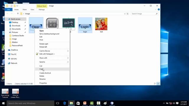This screenshot has width=189, height=106.
Task: Launch Microsoft Edge from taskbar
Action: tap(65, 103)
